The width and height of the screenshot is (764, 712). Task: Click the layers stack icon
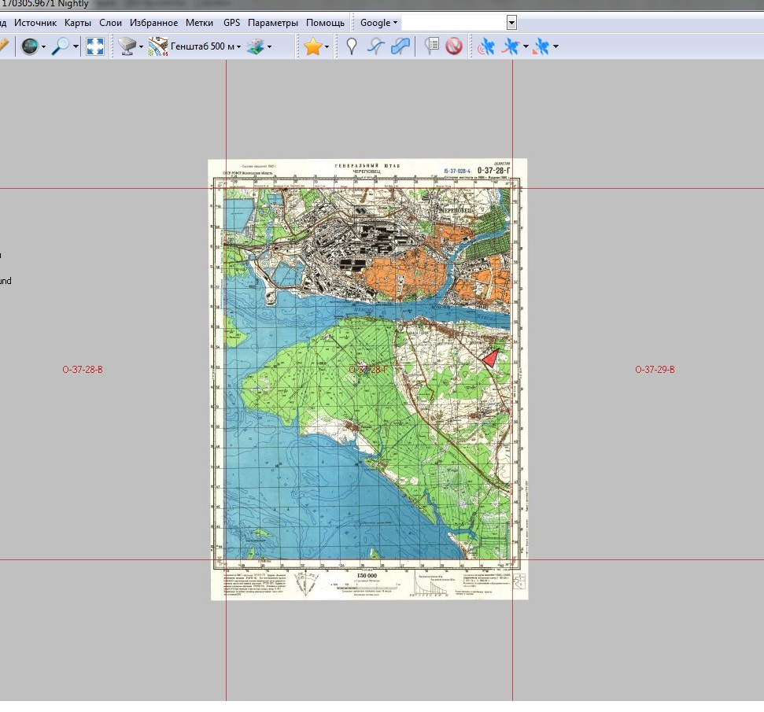coord(255,47)
